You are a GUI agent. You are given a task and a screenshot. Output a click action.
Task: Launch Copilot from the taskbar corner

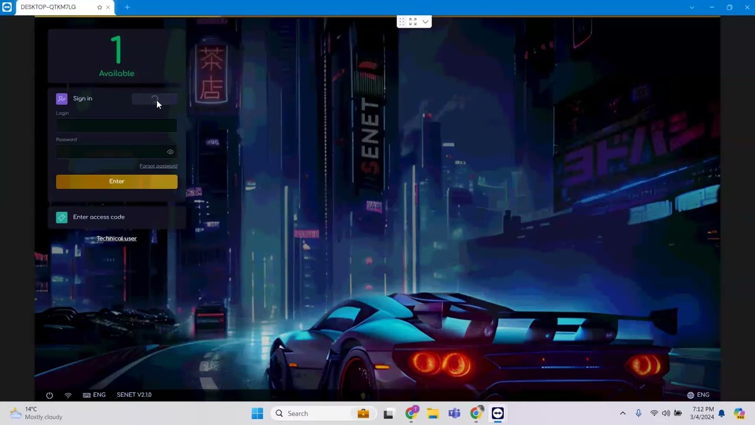tap(740, 414)
